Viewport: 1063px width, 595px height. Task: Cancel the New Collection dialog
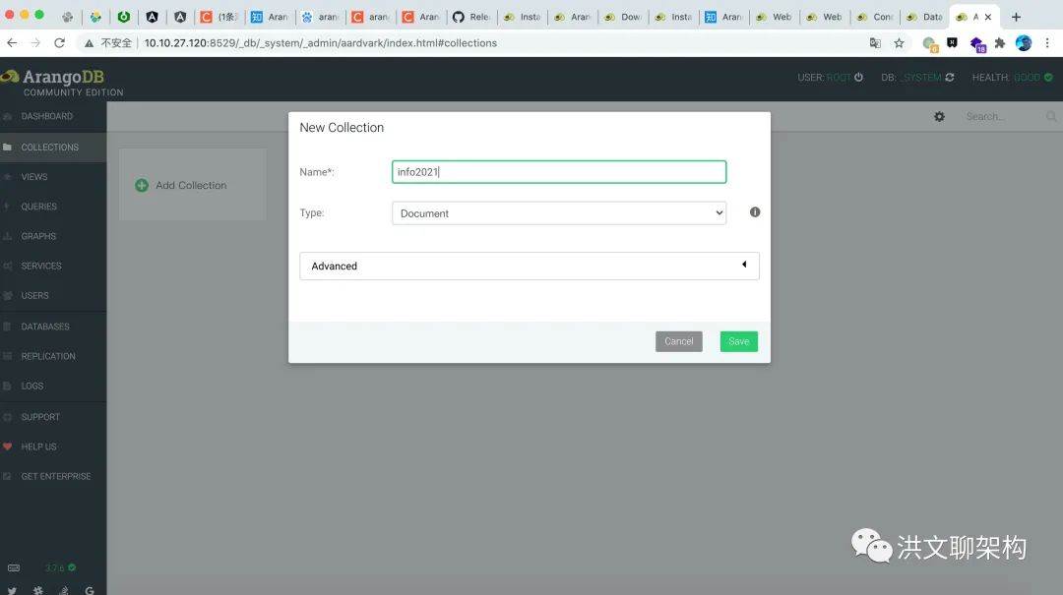[678, 341]
